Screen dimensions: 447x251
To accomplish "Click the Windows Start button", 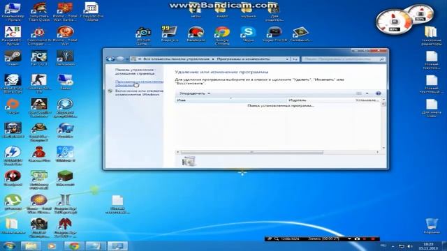I will 9,246.
